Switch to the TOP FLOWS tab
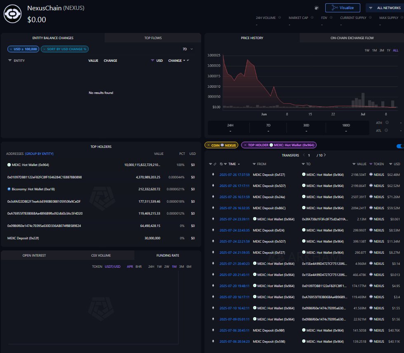404x353 pixels. [153, 38]
